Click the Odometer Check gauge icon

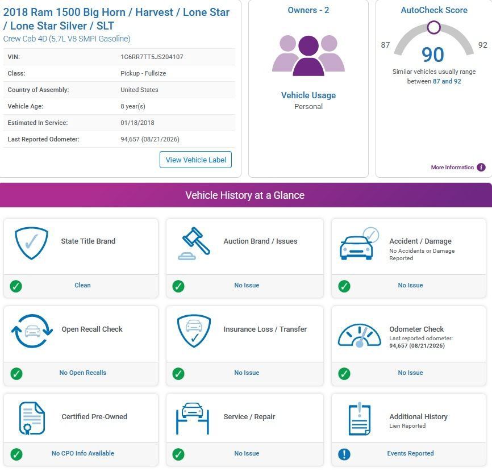(x=360, y=336)
